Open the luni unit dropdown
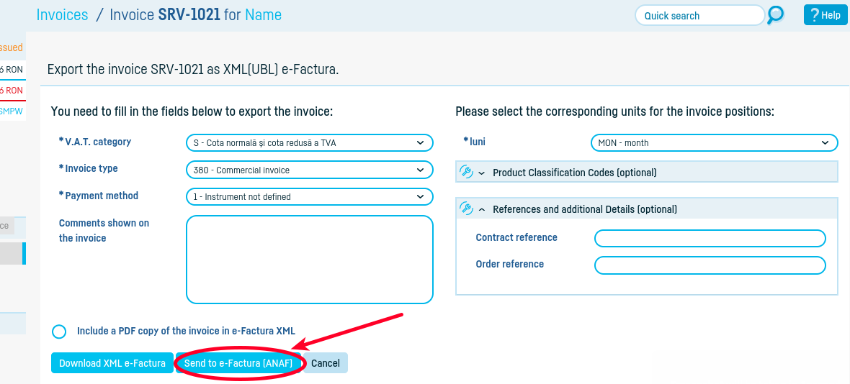The height and width of the screenshot is (384, 850). pyautogui.click(x=713, y=143)
